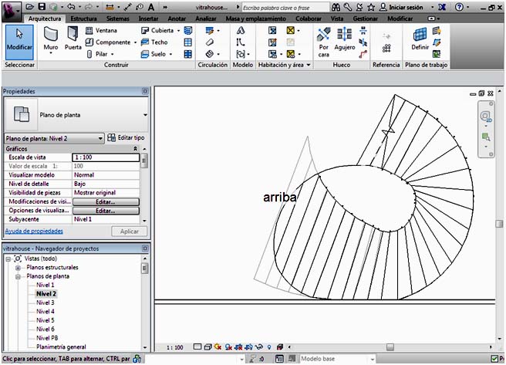The height and width of the screenshot is (365, 506).
Task: Choose the Ventana (window) tool
Action: [100, 30]
